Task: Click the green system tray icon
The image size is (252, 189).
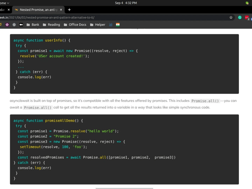Action: click(x=246, y=3)
